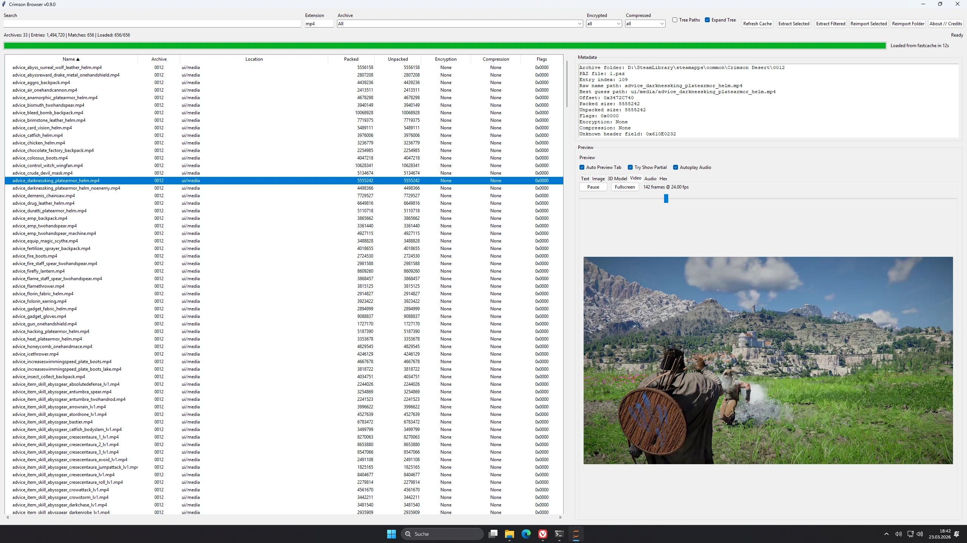Click the network icon in system tray
The width and height of the screenshot is (967, 543).
910,534
